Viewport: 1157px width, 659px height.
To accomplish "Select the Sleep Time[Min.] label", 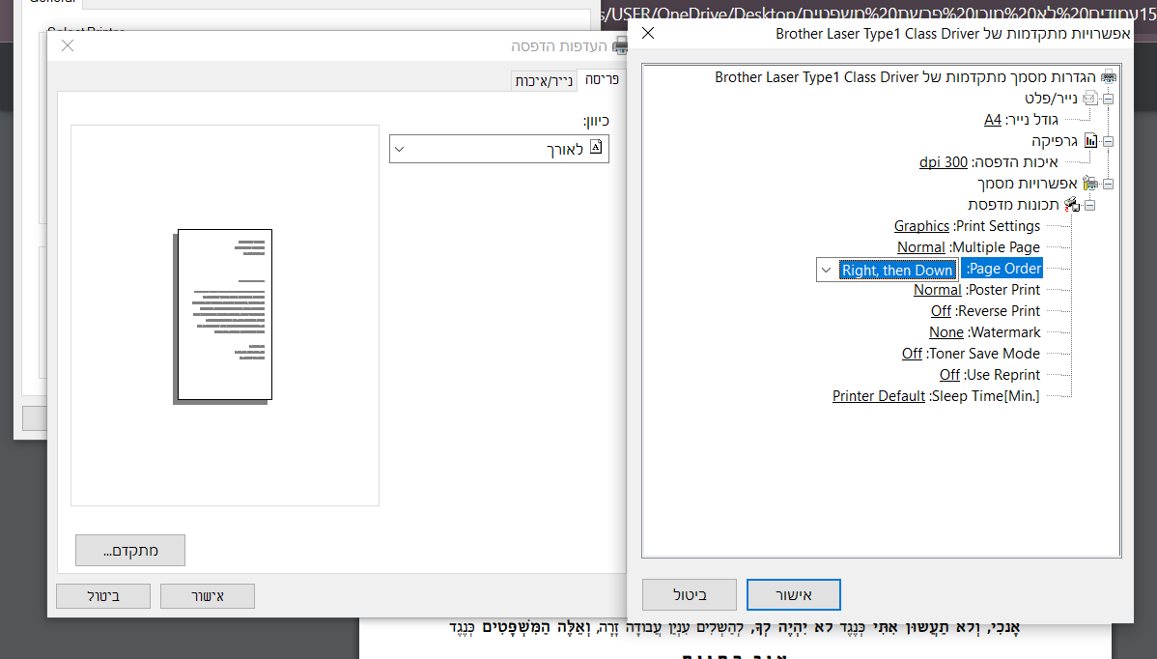I will pyautogui.click(x=984, y=396).
